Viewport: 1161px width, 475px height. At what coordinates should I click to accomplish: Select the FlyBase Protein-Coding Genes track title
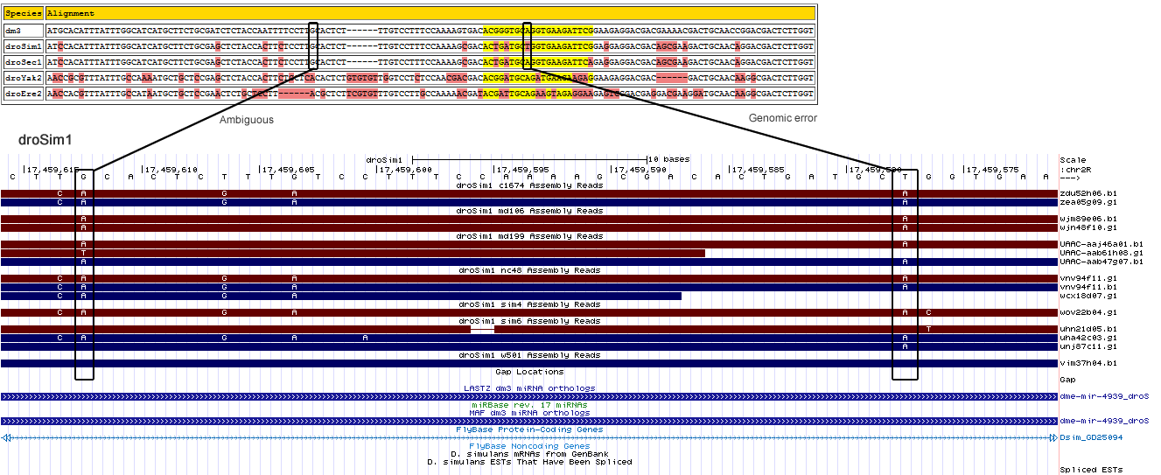tap(528, 430)
